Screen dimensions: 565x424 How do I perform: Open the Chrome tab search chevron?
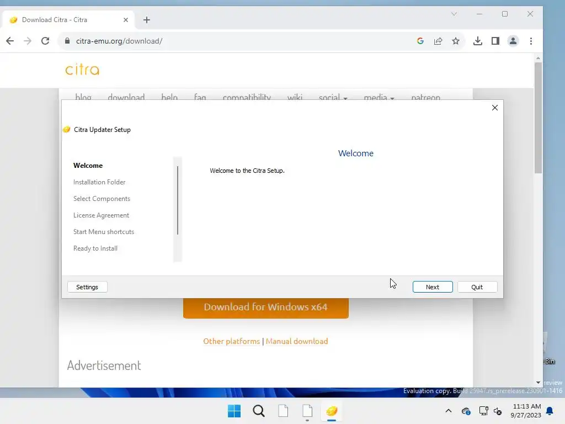(x=454, y=14)
